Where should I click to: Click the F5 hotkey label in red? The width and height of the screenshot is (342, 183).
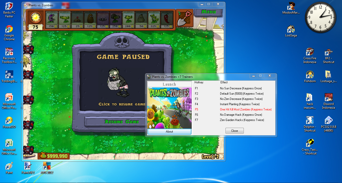[196, 109]
